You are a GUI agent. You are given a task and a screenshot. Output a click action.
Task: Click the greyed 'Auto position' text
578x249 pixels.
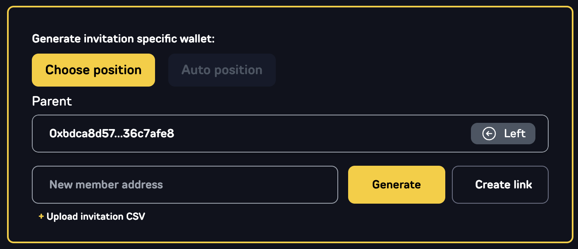pyautogui.click(x=222, y=70)
